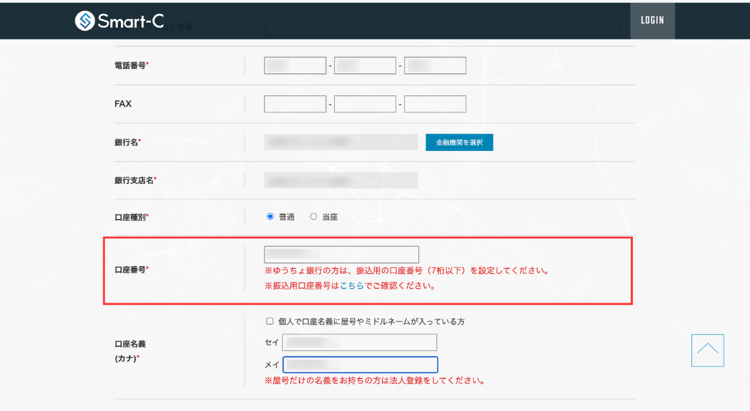Select 普通 account type radio
This screenshot has height=411, width=750.
tap(270, 217)
